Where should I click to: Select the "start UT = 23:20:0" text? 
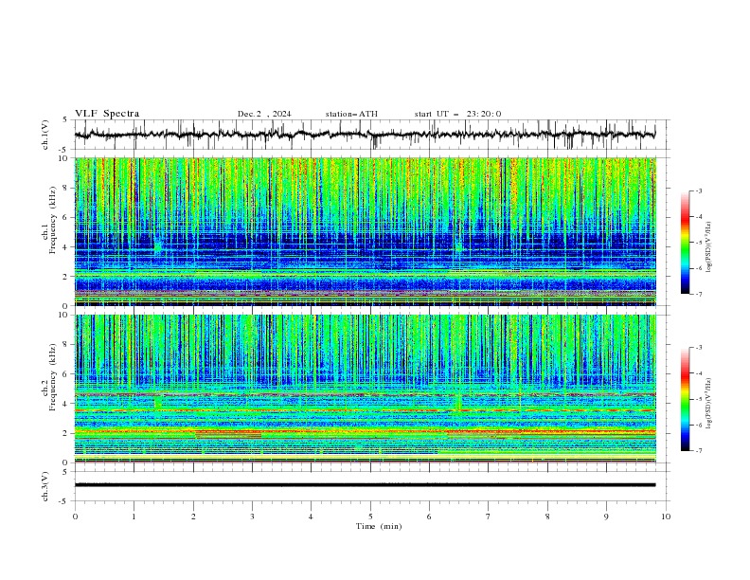[457, 114]
